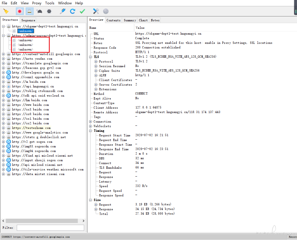Image resolution: width=297 pixels, height=240 pixels.
Task: Toggle the hexagon Breakpoints button
Action: click(x=49, y=11)
